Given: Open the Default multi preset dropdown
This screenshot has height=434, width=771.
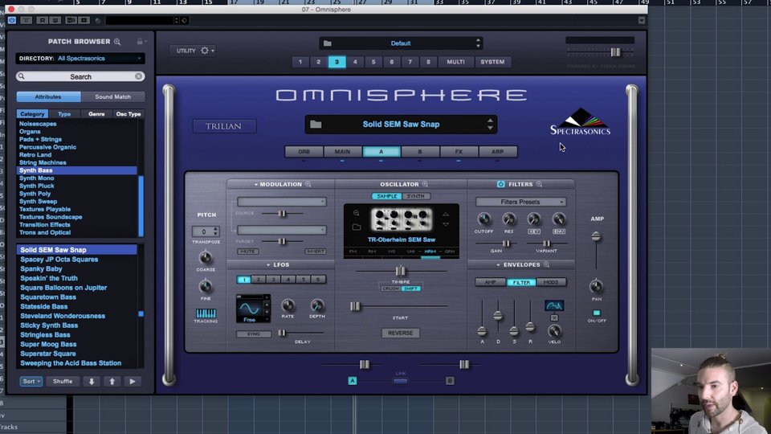Looking at the screenshot, I should [x=401, y=43].
